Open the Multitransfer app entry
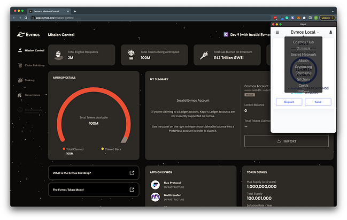 point(167,197)
